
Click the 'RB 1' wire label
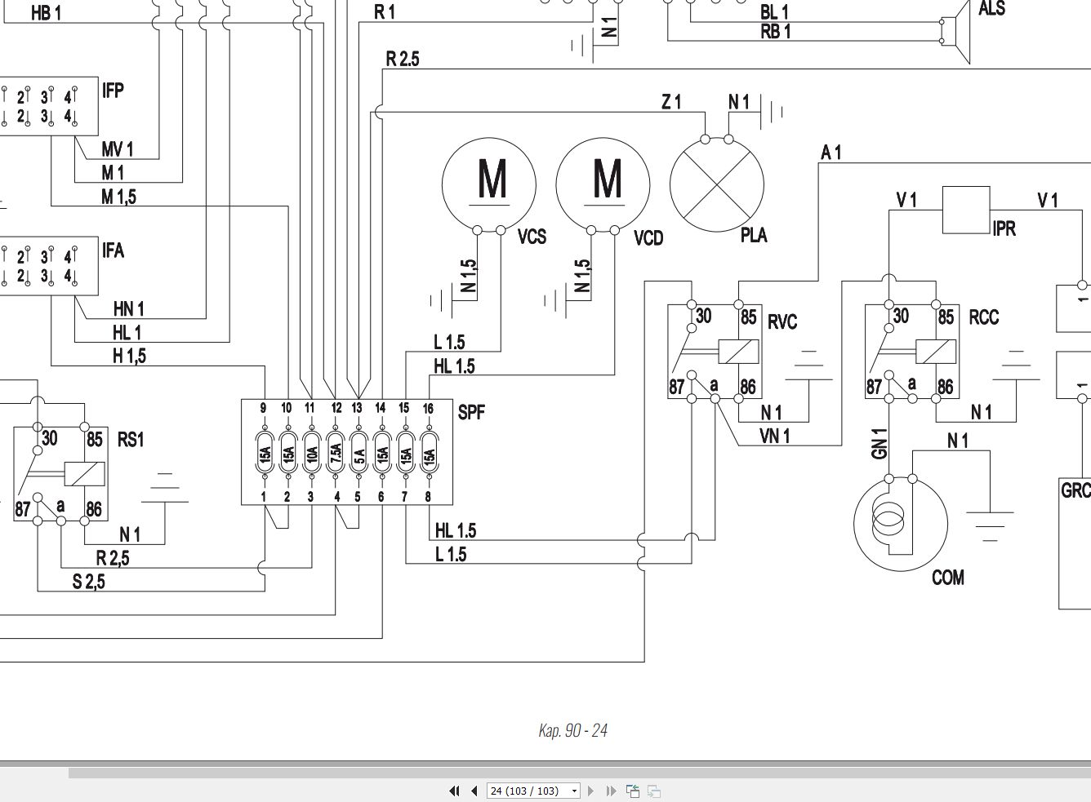[776, 32]
